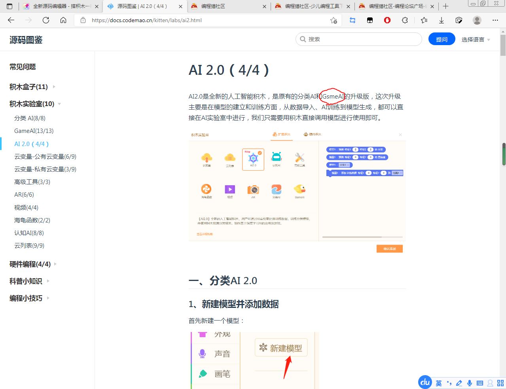Screen dimensions: 506x389
Task: Open the Downloads arrow icon
Action: point(442,20)
